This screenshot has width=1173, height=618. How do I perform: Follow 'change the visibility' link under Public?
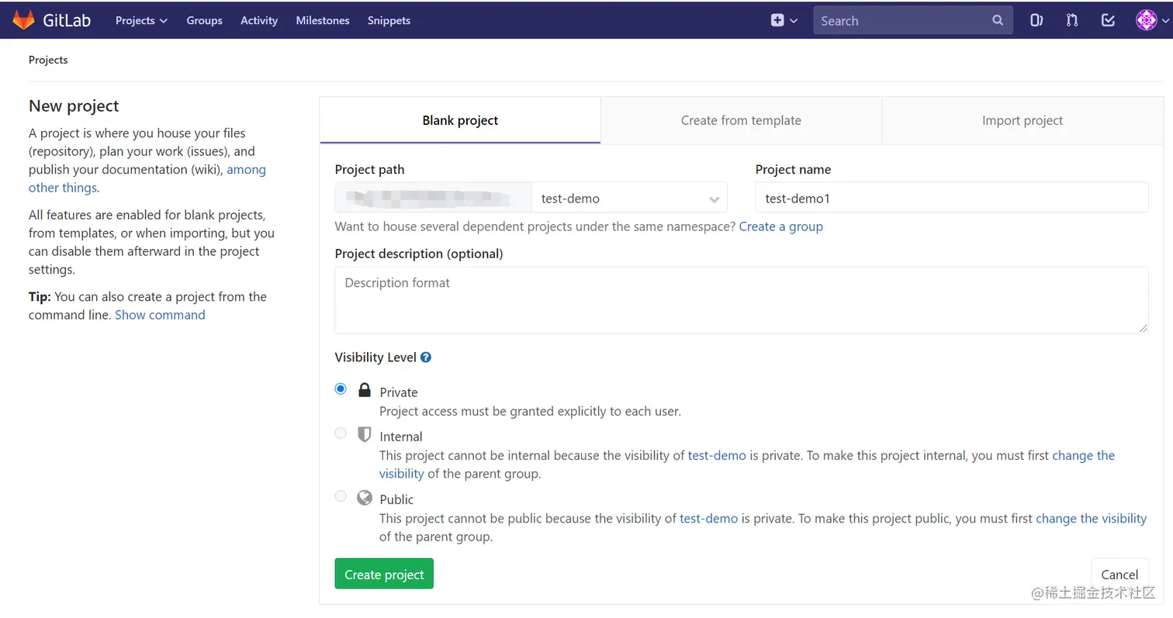tap(1091, 518)
